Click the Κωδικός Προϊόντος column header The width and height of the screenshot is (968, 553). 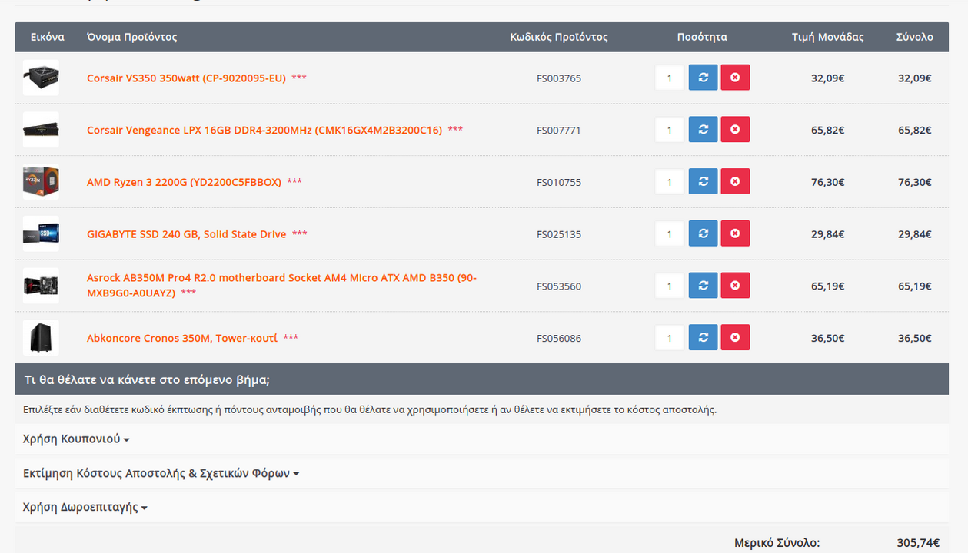tap(559, 37)
